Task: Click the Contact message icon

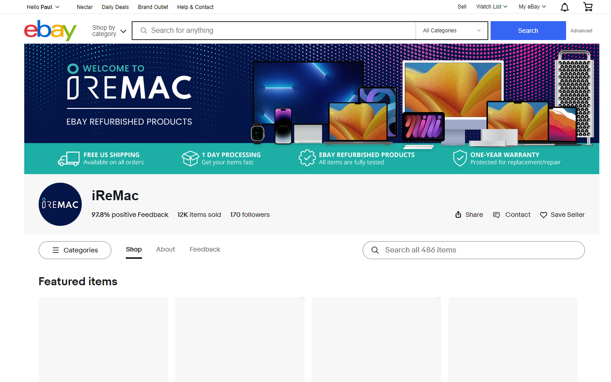Action: [496, 215]
